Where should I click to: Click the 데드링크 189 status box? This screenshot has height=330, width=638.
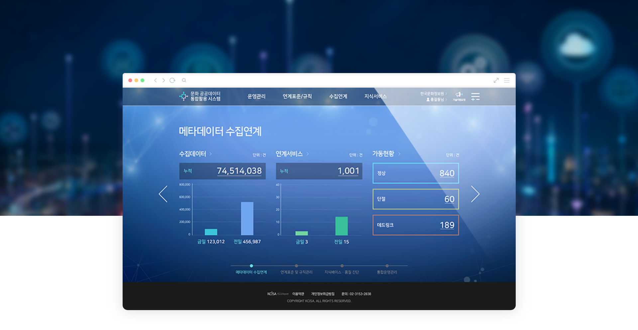coord(415,225)
